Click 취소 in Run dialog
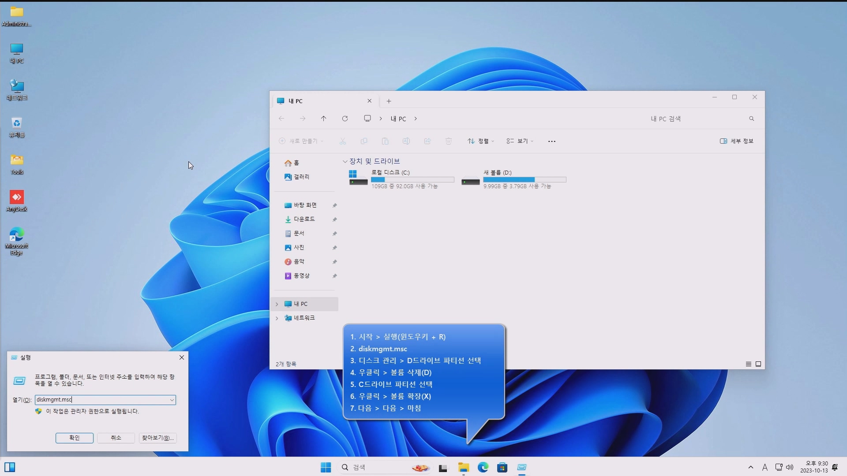Viewport: 847px width, 476px height. click(116, 438)
